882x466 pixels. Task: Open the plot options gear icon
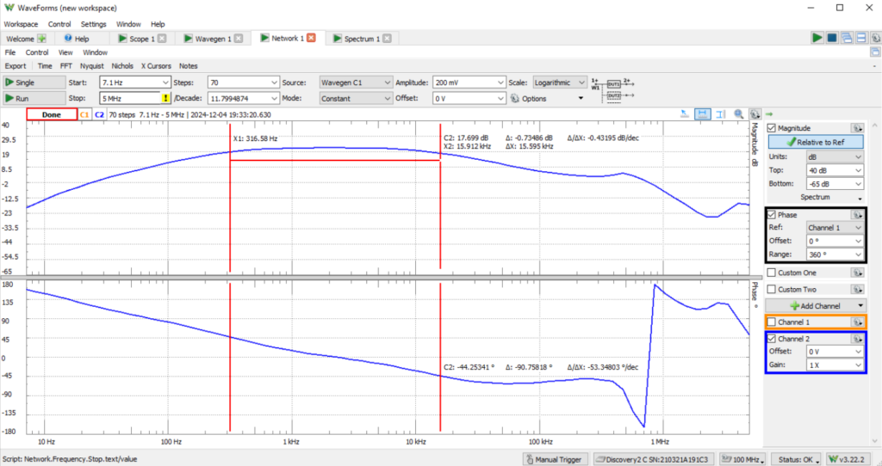coord(754,113)
